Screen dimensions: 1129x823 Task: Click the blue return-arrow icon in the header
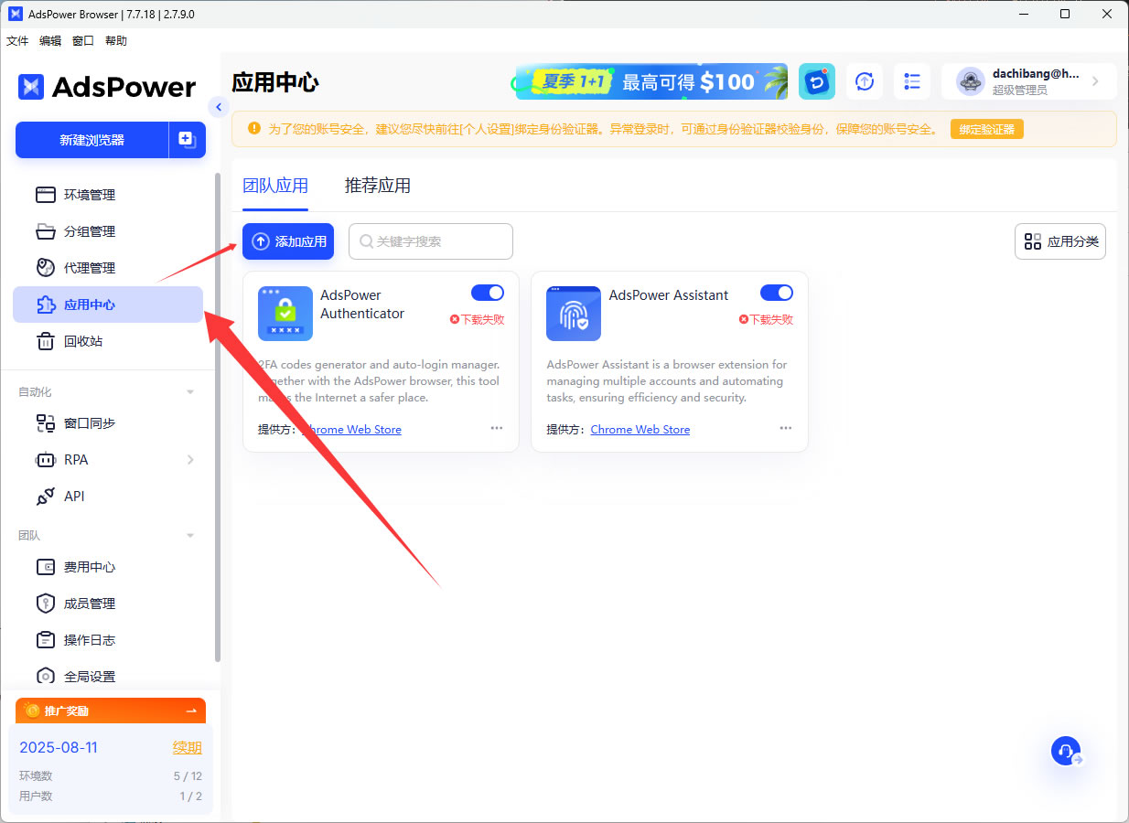tap(816, 81)
